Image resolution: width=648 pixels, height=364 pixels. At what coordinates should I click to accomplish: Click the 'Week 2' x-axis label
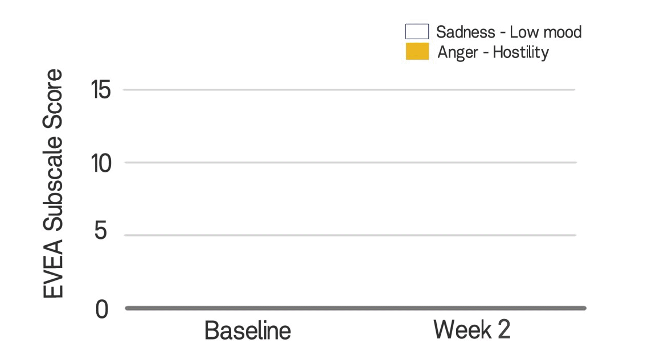(x=471, y=329)
